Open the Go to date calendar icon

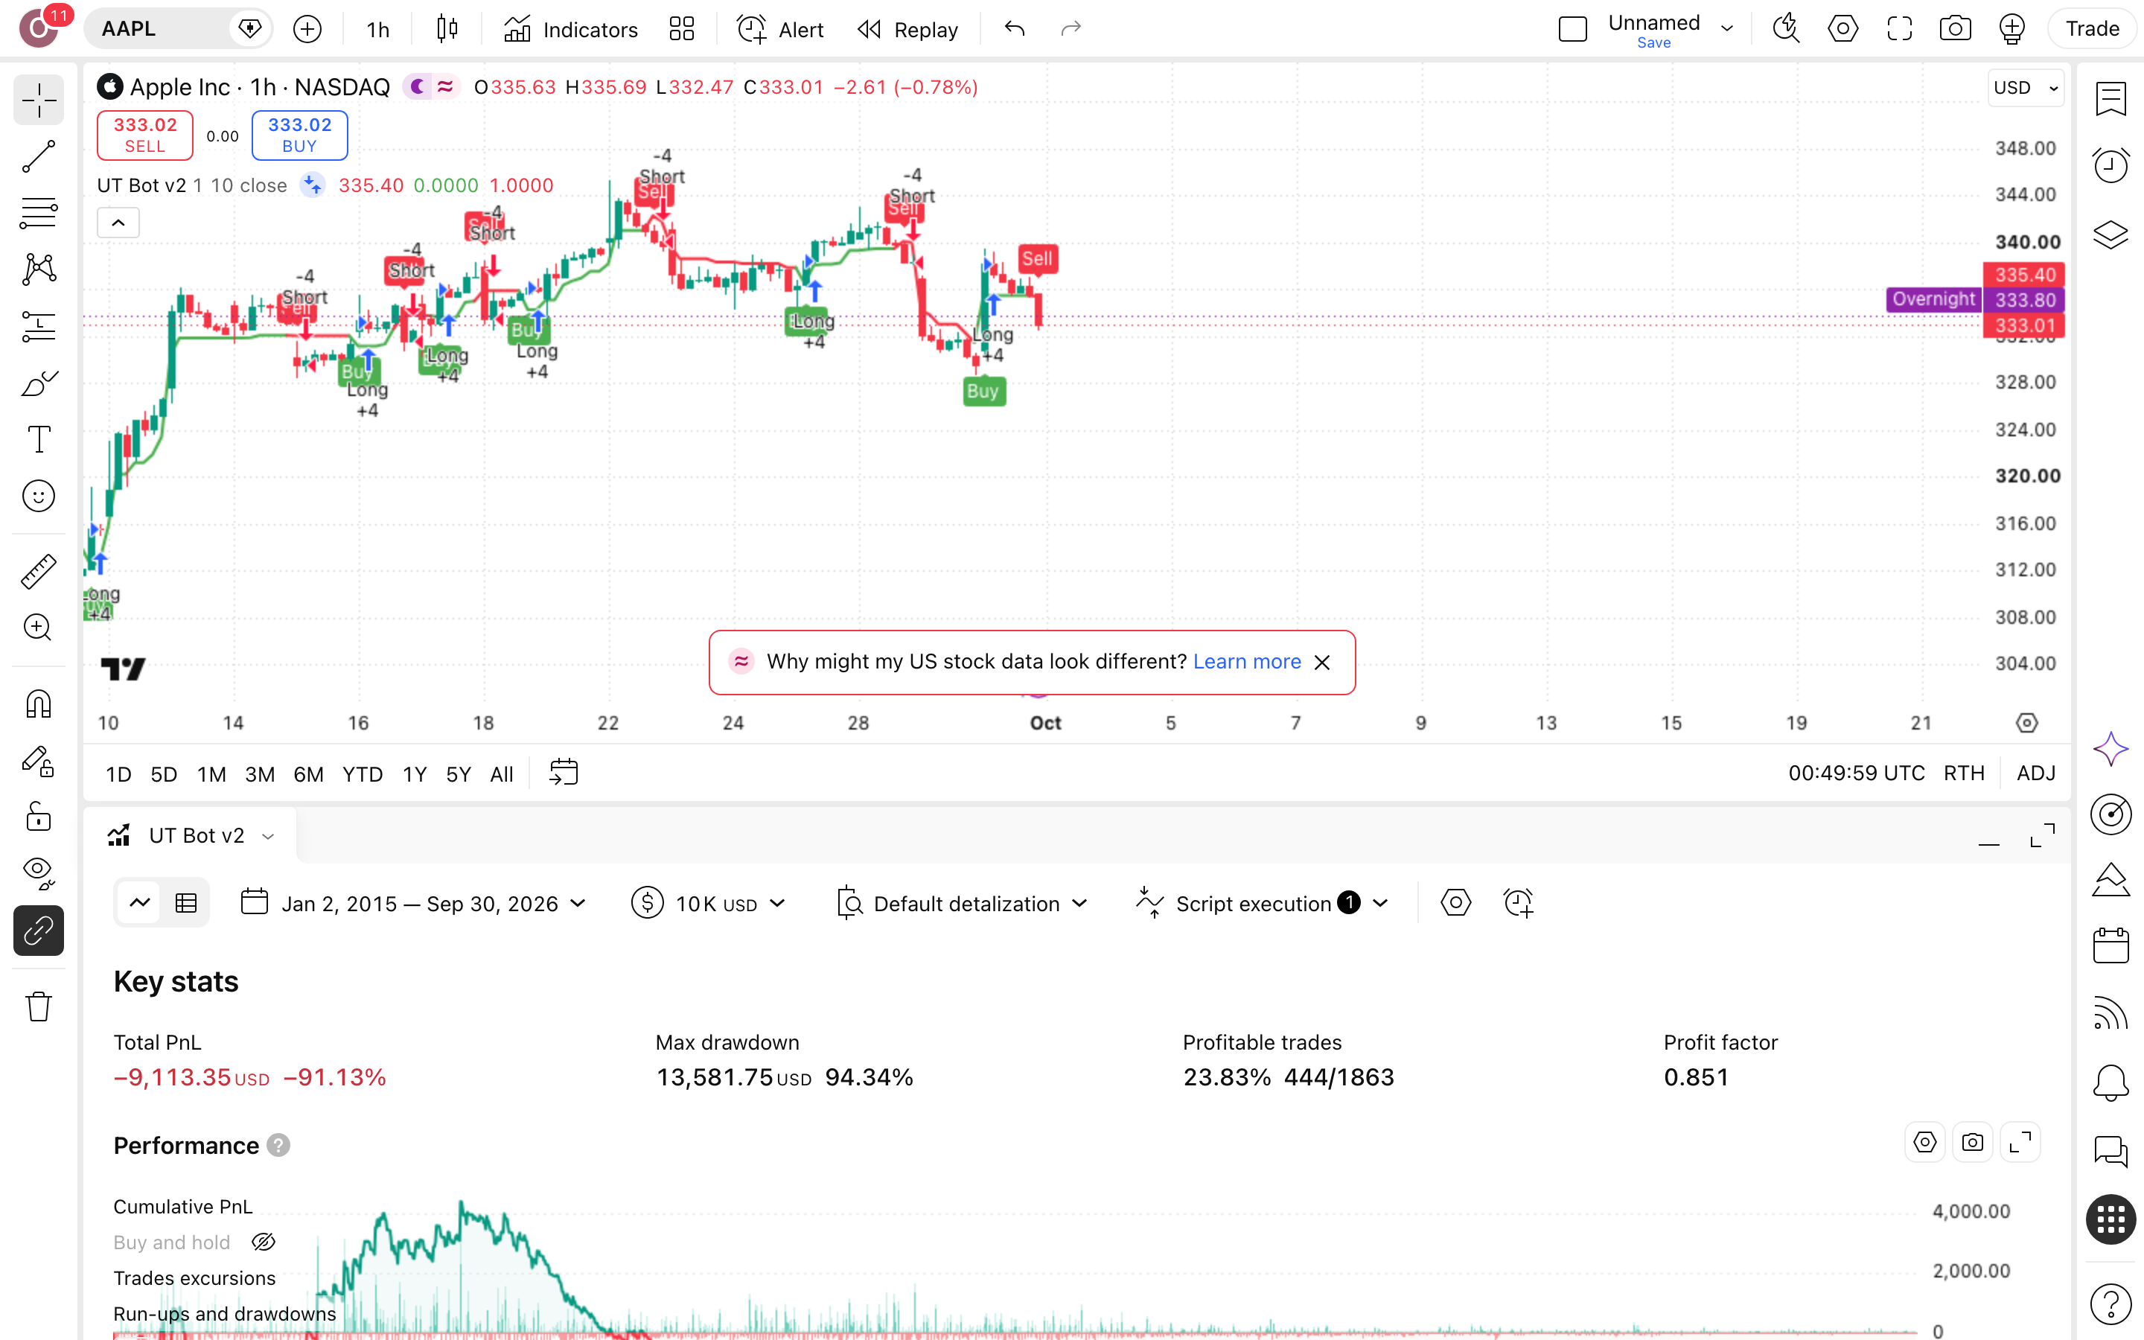coord(564,773)
